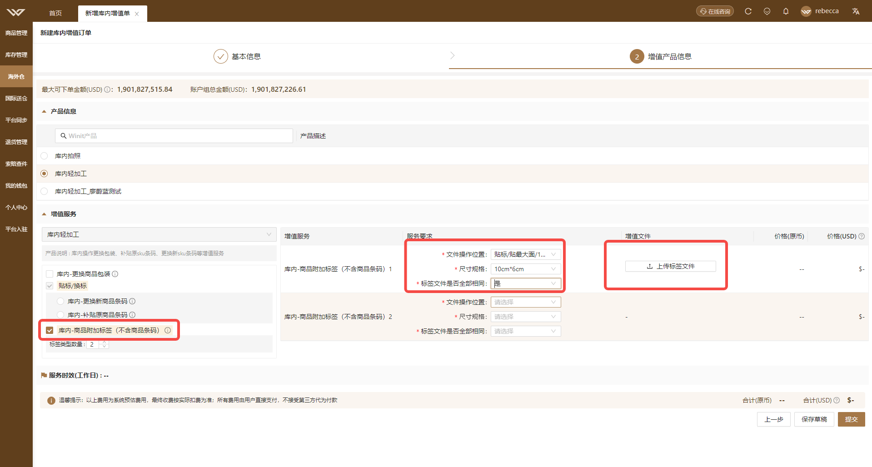The height and width of the screenshot is (467, 872).
Task: Open the 库内轻加工 service dropdown
Action: tap(159, 234)
